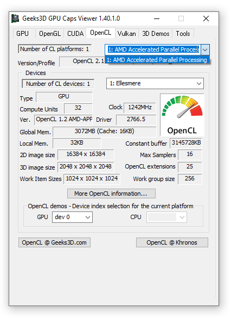Open OpenCL @ Geeks3D.com link button
This screenshot has height=318, width=231.
pyautogui.click(x=54, y=242)
